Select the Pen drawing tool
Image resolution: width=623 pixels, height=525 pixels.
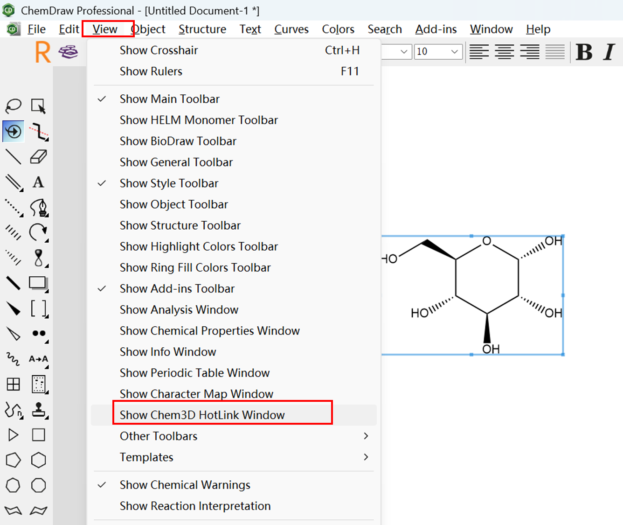[39, 208]
